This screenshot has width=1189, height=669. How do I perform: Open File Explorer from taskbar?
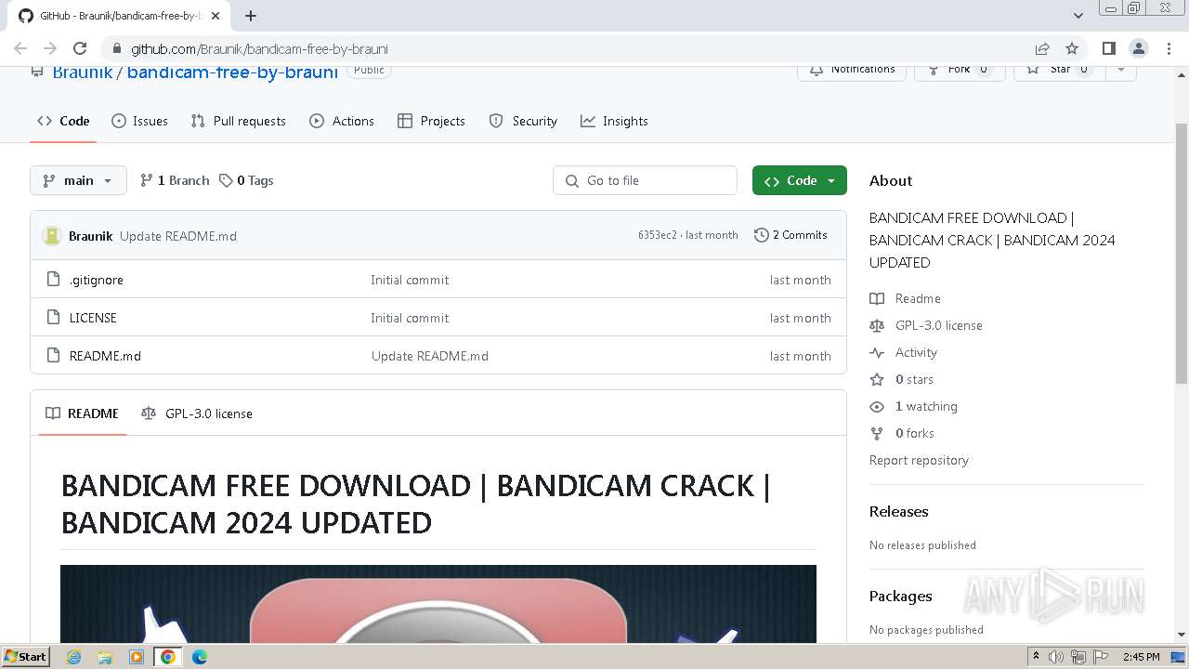(x=105, y=657)
